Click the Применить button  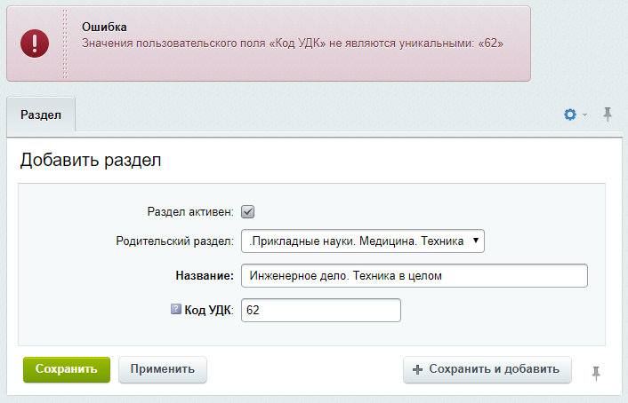[163, 369]
